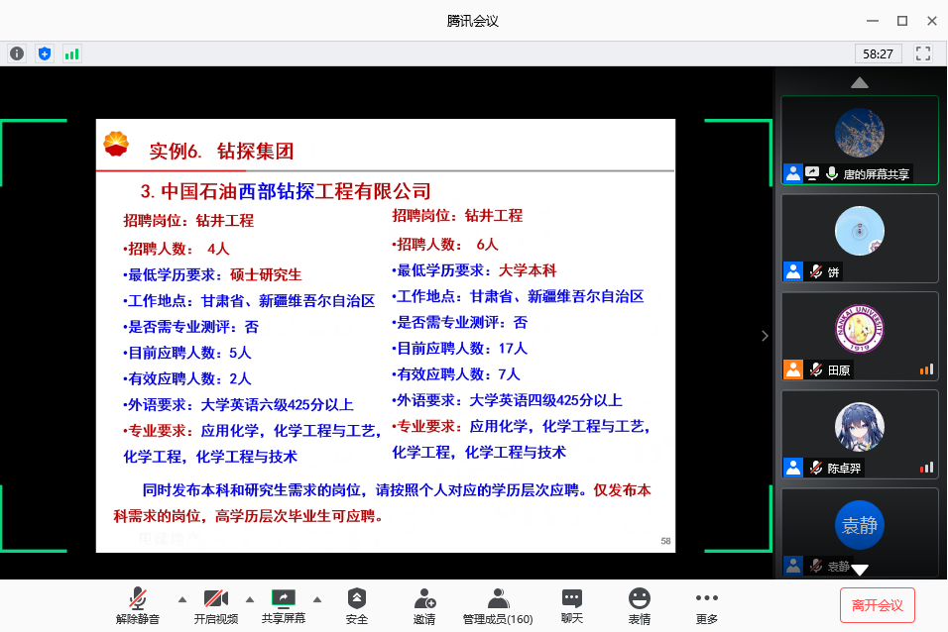Expand screen share options arrow
The width and height of the screenshot is (948, 632).
coord(317,599)
